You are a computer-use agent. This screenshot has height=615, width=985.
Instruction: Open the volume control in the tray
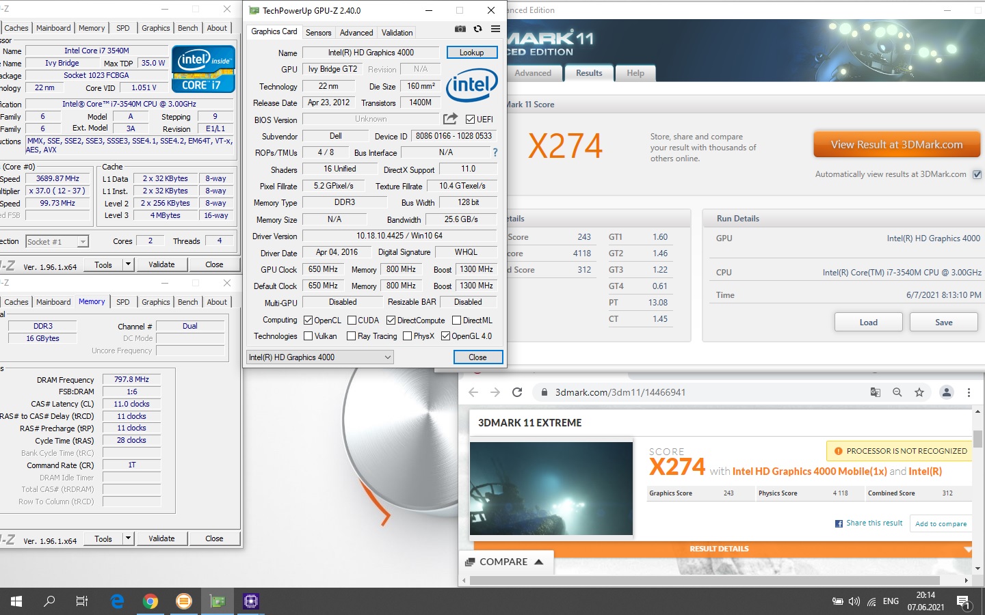click(x=854, y=601)
